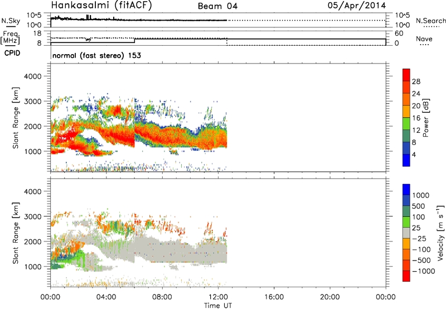Click the frequency step at 06:00 in frequency panel
446x309 pixels.
click(134, 41)
